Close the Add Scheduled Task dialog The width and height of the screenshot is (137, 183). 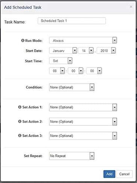pos(131,7)
